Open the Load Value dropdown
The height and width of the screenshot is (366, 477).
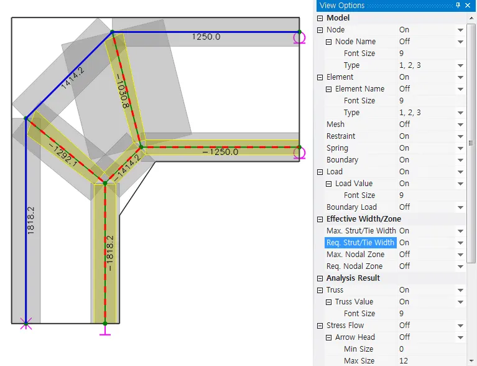pyautogui.click(x=460, y=184)
